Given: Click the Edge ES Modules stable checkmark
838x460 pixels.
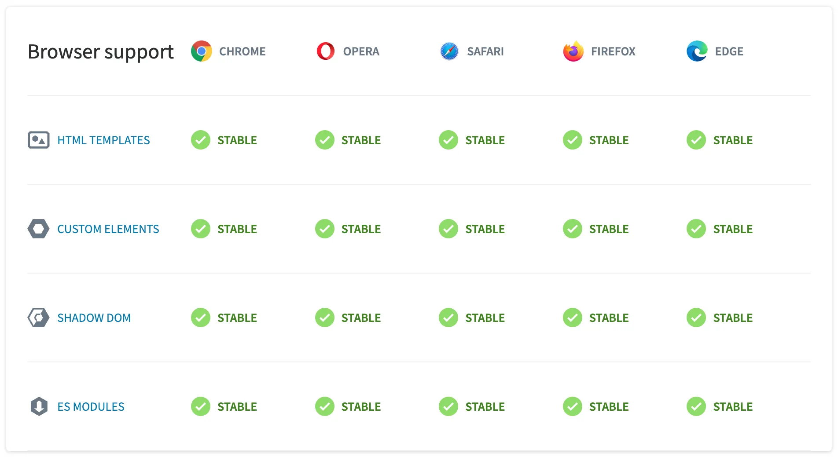Looking at the screenshot, I should click(x=696, y=406).
